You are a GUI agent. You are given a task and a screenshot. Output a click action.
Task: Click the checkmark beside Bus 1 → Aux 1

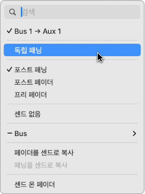point(9,31)
